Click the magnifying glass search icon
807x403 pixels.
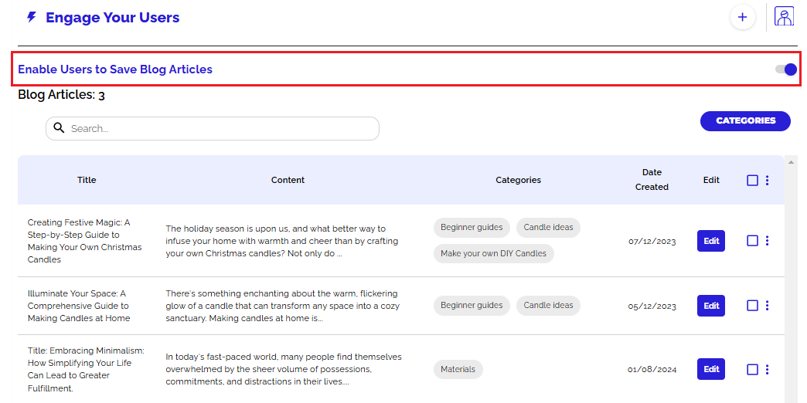59,129
